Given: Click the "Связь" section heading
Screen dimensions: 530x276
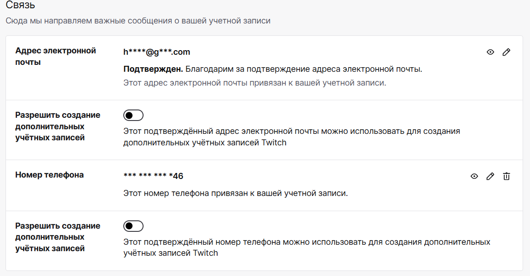Looking at the screenshot, I should [x=20, y=6].
